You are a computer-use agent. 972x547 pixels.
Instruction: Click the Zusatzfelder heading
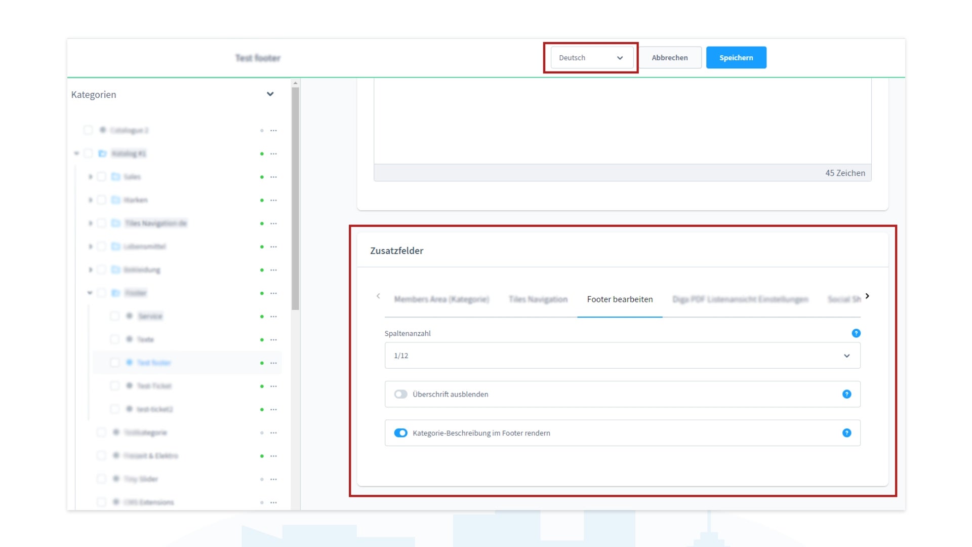396,251
